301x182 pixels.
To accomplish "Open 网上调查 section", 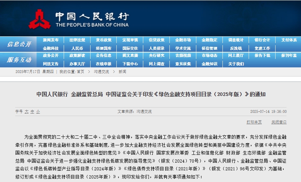I will (x=157, y=64).
